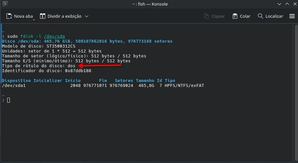Expand the Nova aba dropdown arrow

click(x=34, y=20)
